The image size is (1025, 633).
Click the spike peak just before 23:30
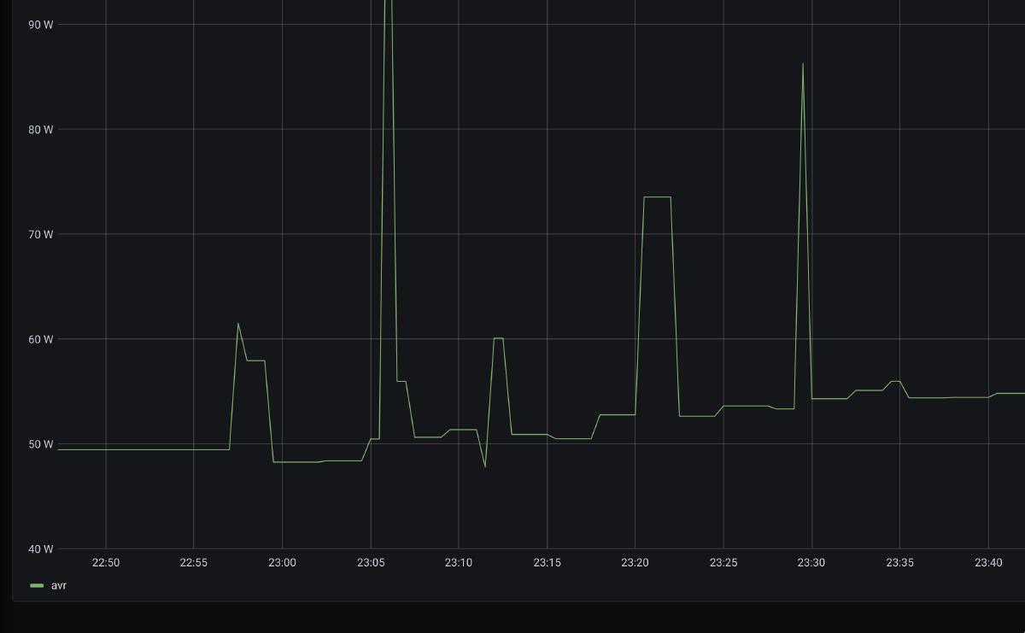click(x=802, y=64)
